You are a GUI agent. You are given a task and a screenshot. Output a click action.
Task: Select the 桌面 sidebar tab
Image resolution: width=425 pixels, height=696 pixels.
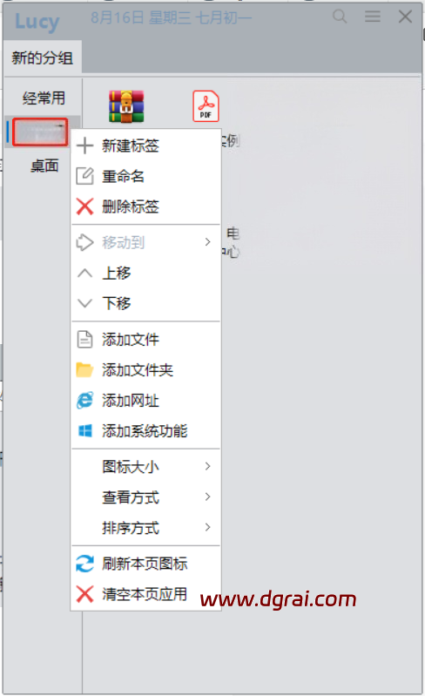(x=44, y=166)
